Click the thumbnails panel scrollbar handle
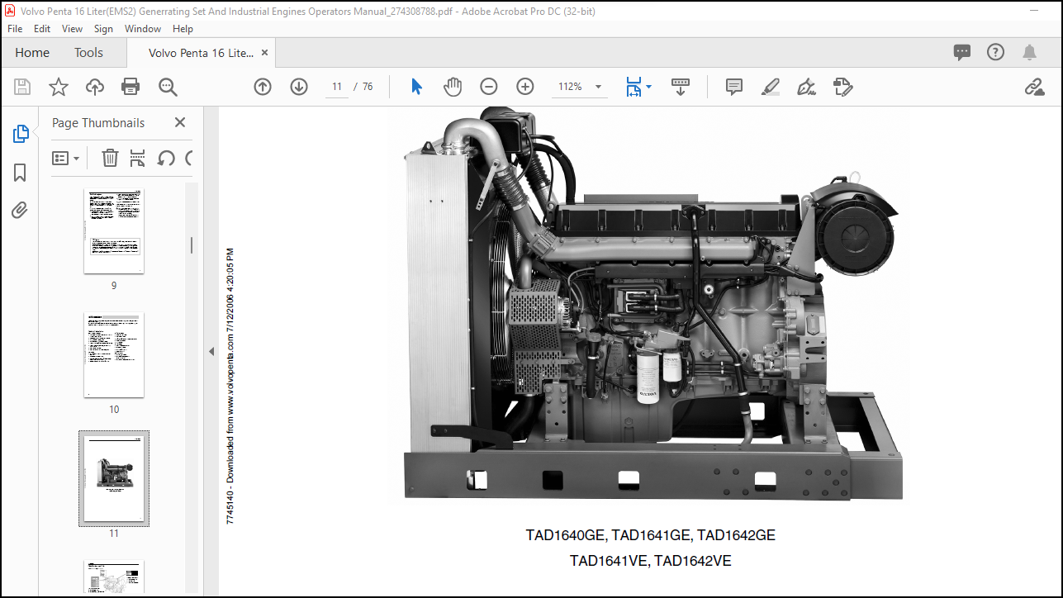1063x598 pixels. 192,245
